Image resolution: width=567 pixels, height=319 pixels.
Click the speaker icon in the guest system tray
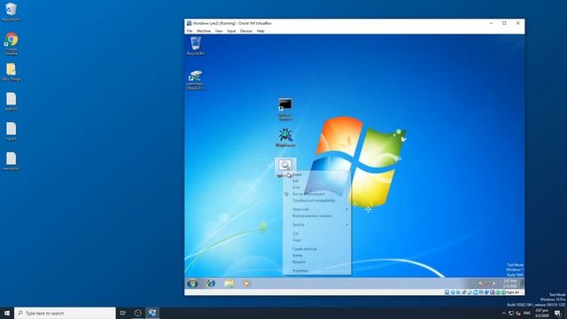point(494,284)
